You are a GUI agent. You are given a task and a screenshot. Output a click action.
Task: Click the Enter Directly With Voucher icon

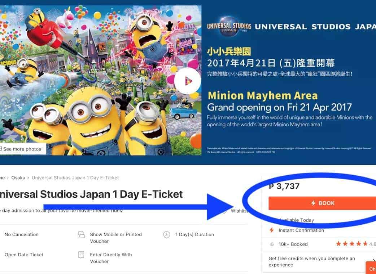[81, 255]
